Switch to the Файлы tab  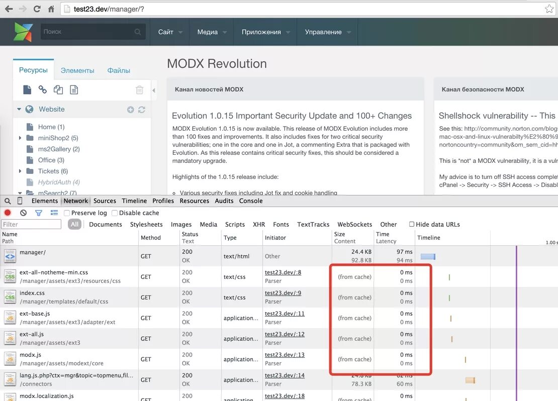(x=119, y=70)
